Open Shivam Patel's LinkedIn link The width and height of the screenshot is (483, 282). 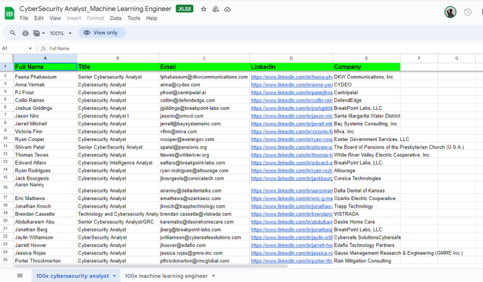coord(292,147)
